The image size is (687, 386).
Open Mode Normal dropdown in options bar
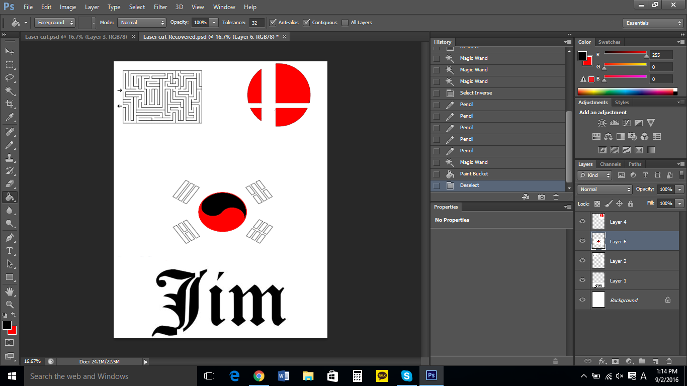141,22
